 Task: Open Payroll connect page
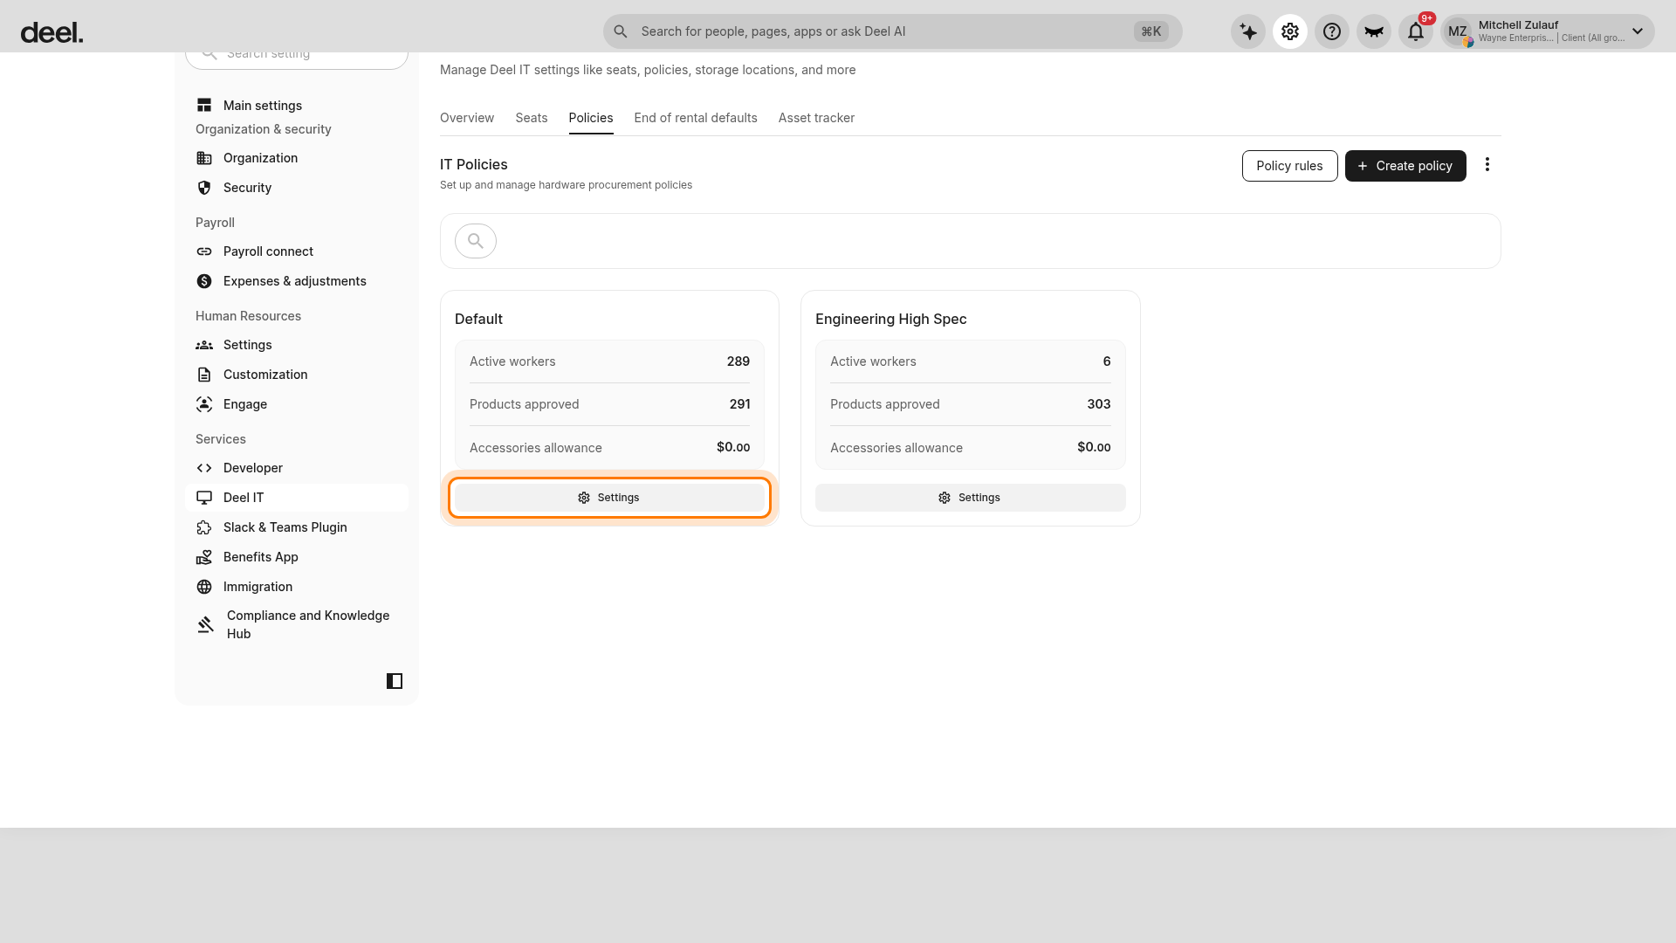click(297, 251)
